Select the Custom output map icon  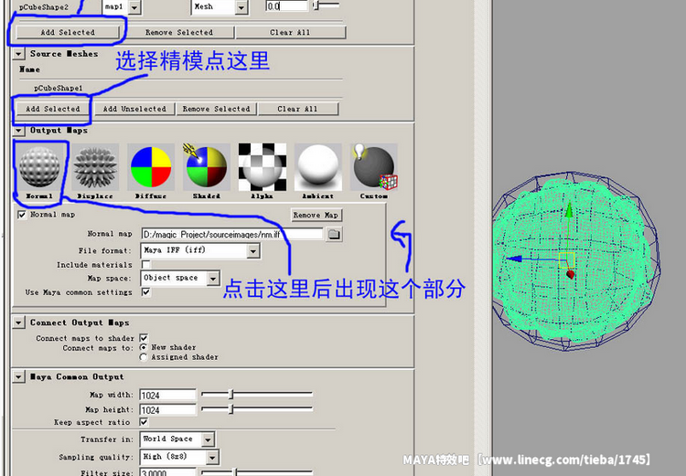[x=374, y=167]
